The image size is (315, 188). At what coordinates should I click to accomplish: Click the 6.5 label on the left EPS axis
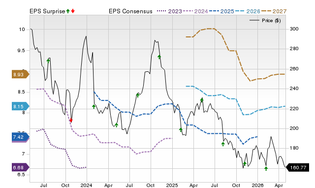[21, 174]
